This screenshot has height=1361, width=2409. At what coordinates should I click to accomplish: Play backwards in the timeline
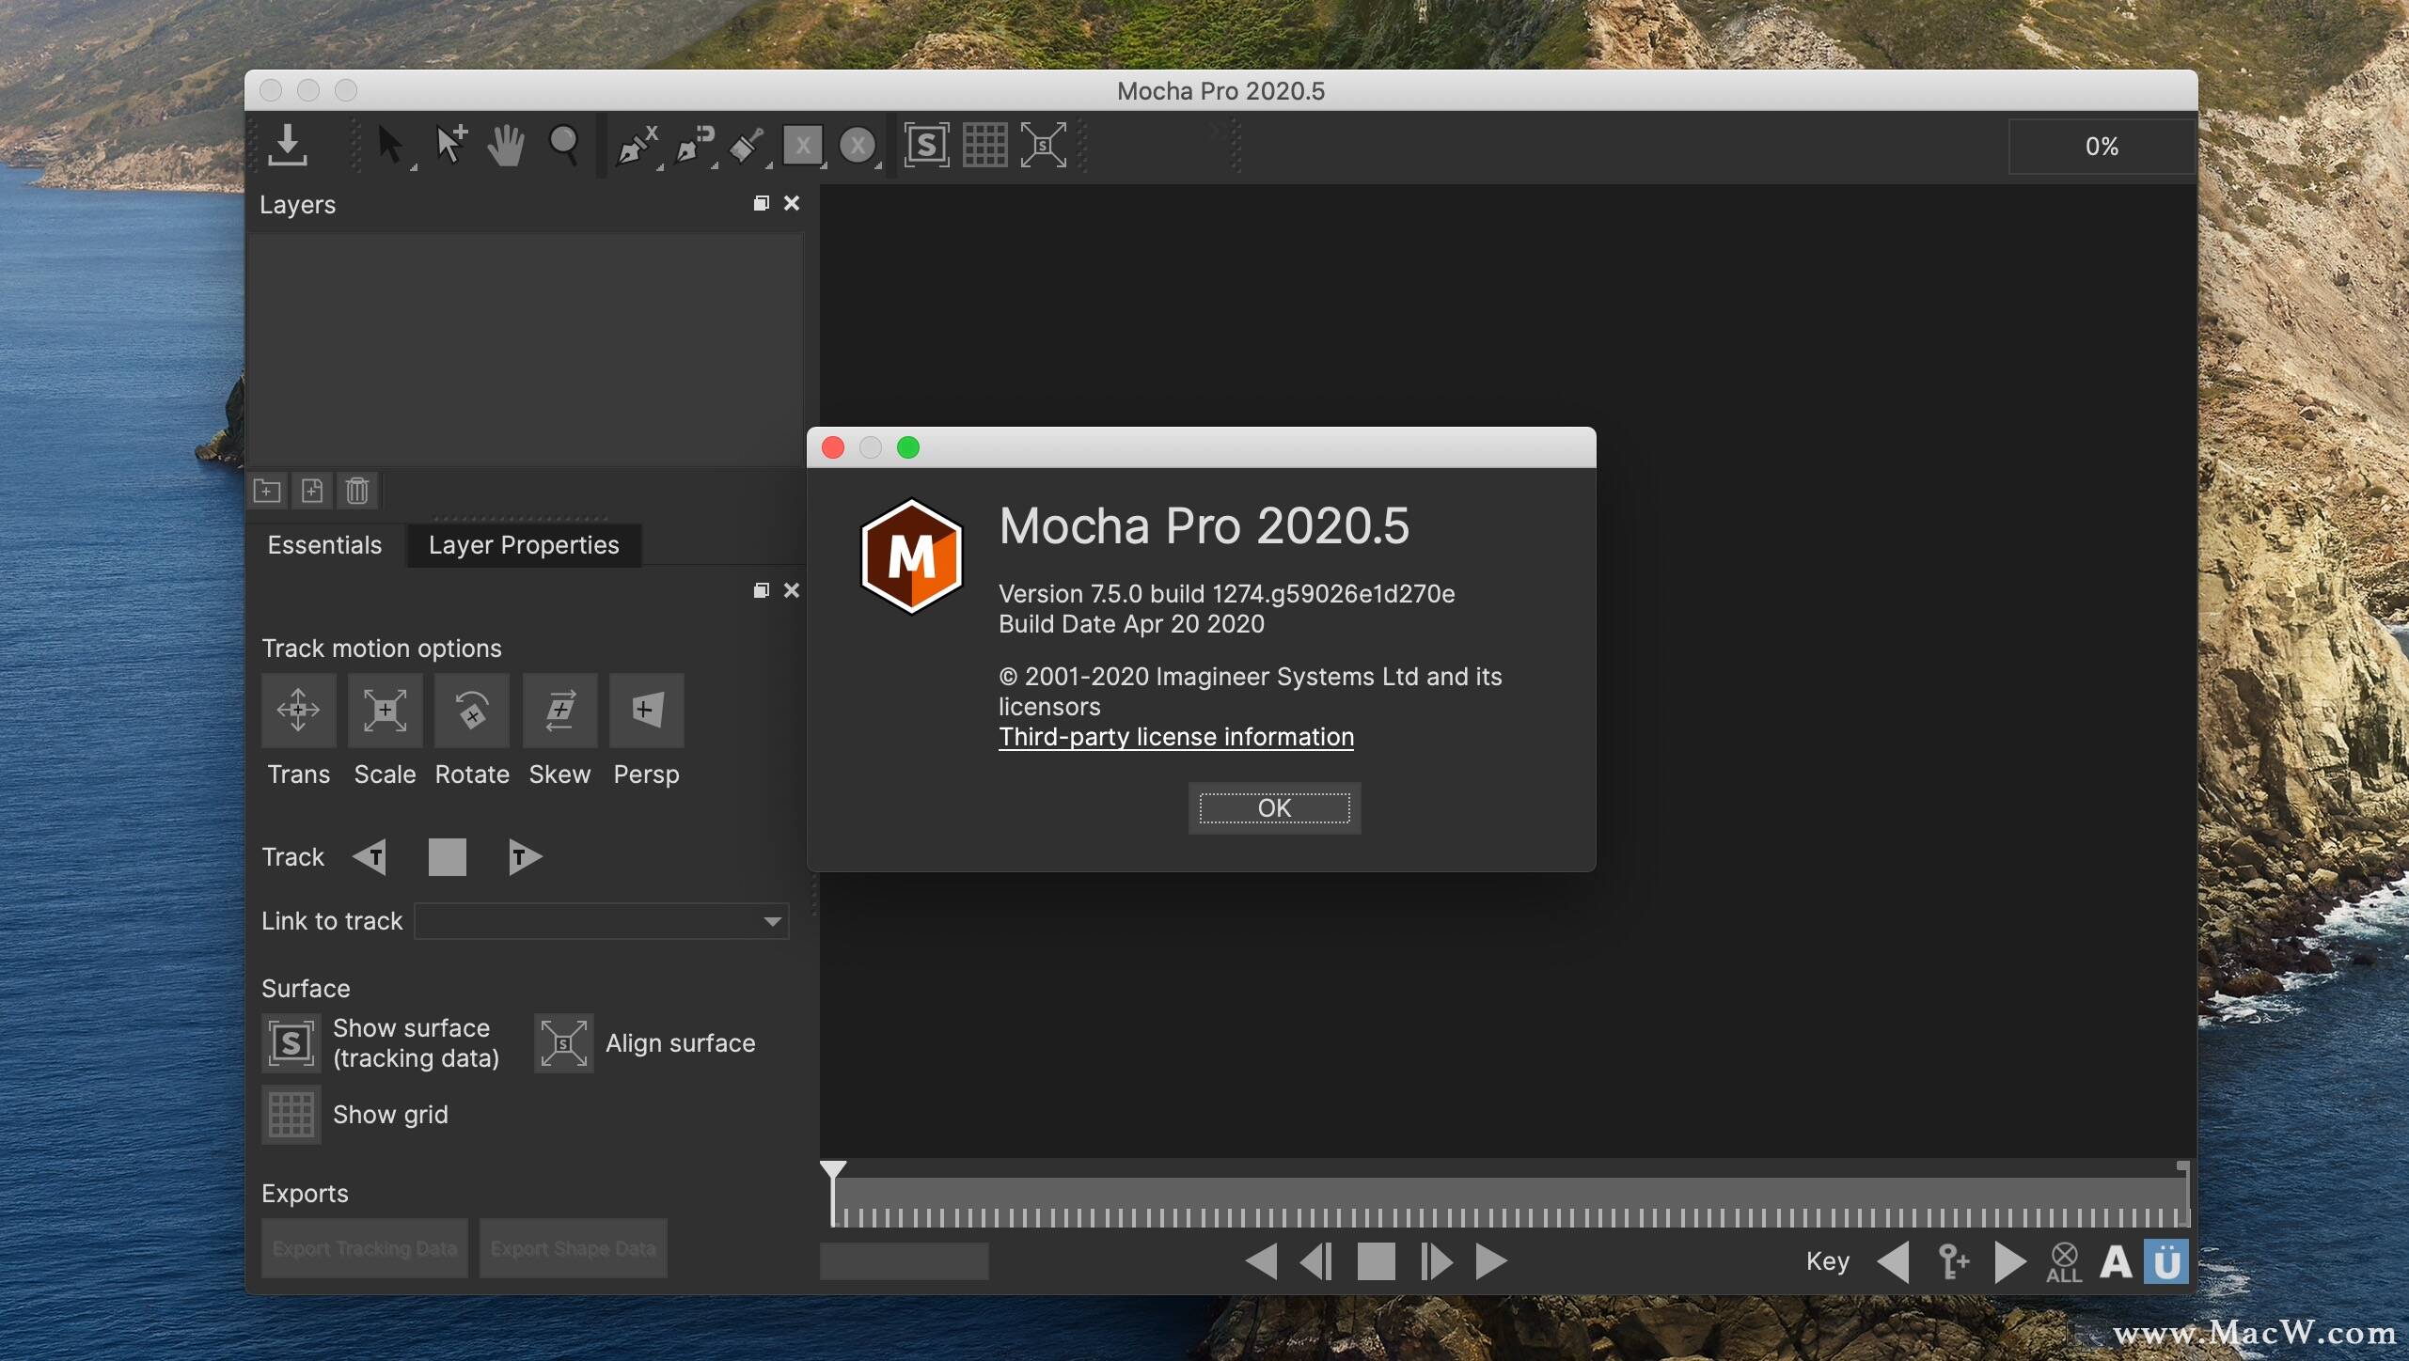[1261, 1261]
